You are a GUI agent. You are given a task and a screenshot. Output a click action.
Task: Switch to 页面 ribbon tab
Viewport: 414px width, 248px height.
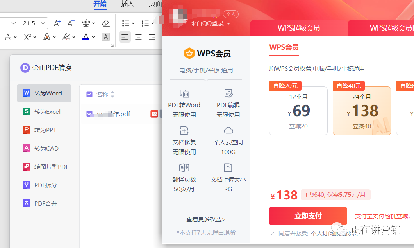(155, 4)
